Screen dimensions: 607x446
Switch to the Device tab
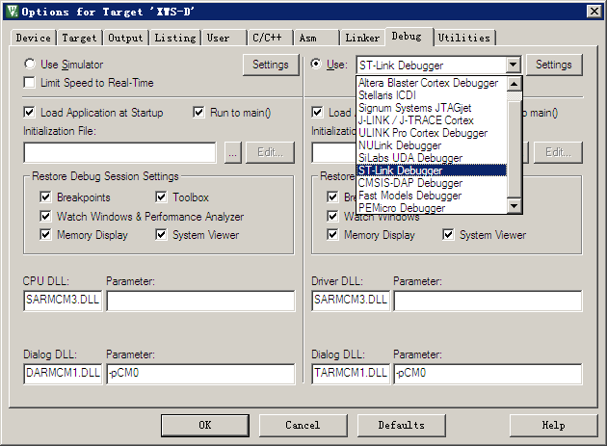[x=34, y=38]
